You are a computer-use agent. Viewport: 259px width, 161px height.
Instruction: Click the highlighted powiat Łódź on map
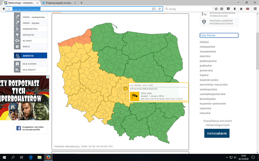[126, 88]
